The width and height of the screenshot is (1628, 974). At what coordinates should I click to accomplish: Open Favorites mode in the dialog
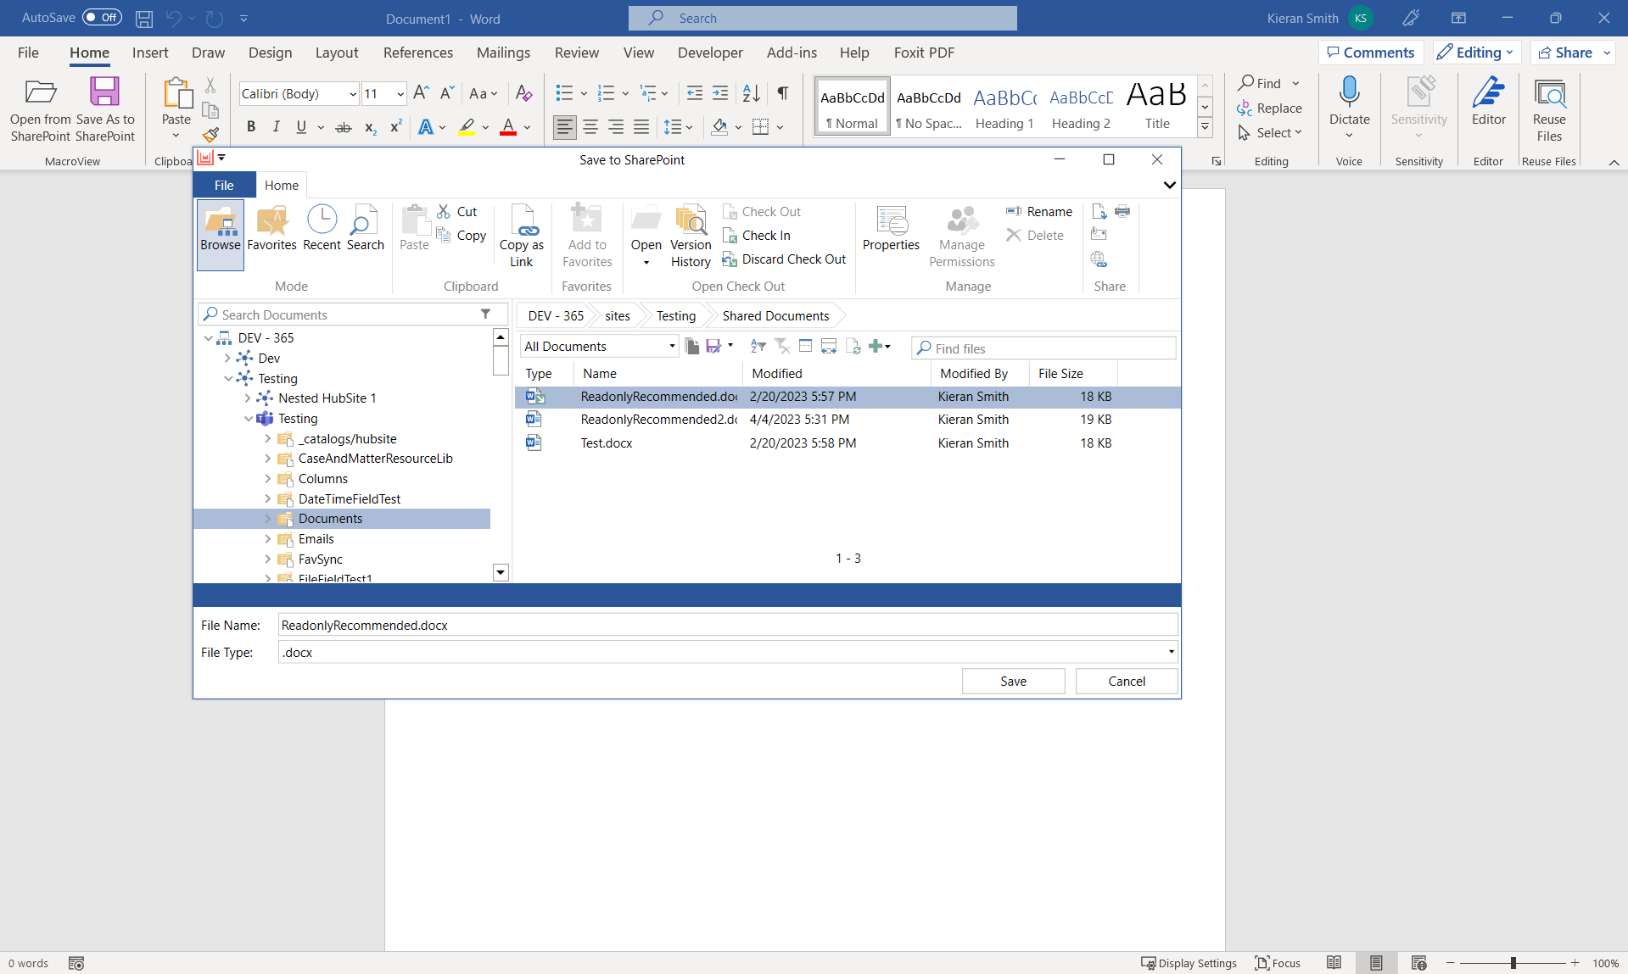(x=271, y=230)
